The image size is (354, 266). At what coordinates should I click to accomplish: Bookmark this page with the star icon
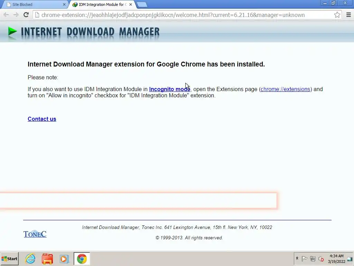337,15
